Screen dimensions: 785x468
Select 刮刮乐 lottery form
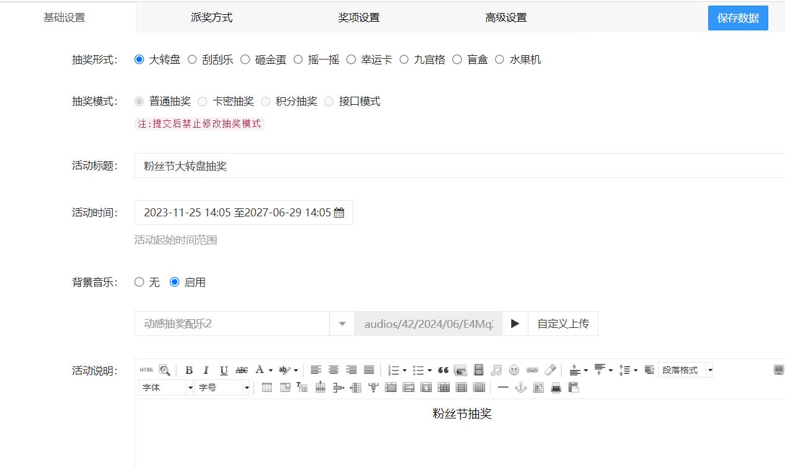192,60
